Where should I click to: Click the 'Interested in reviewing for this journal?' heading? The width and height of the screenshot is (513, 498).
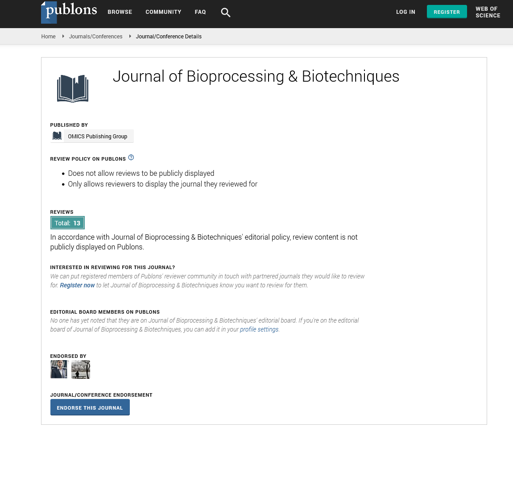pyautogui.click(x=112, y=267)
